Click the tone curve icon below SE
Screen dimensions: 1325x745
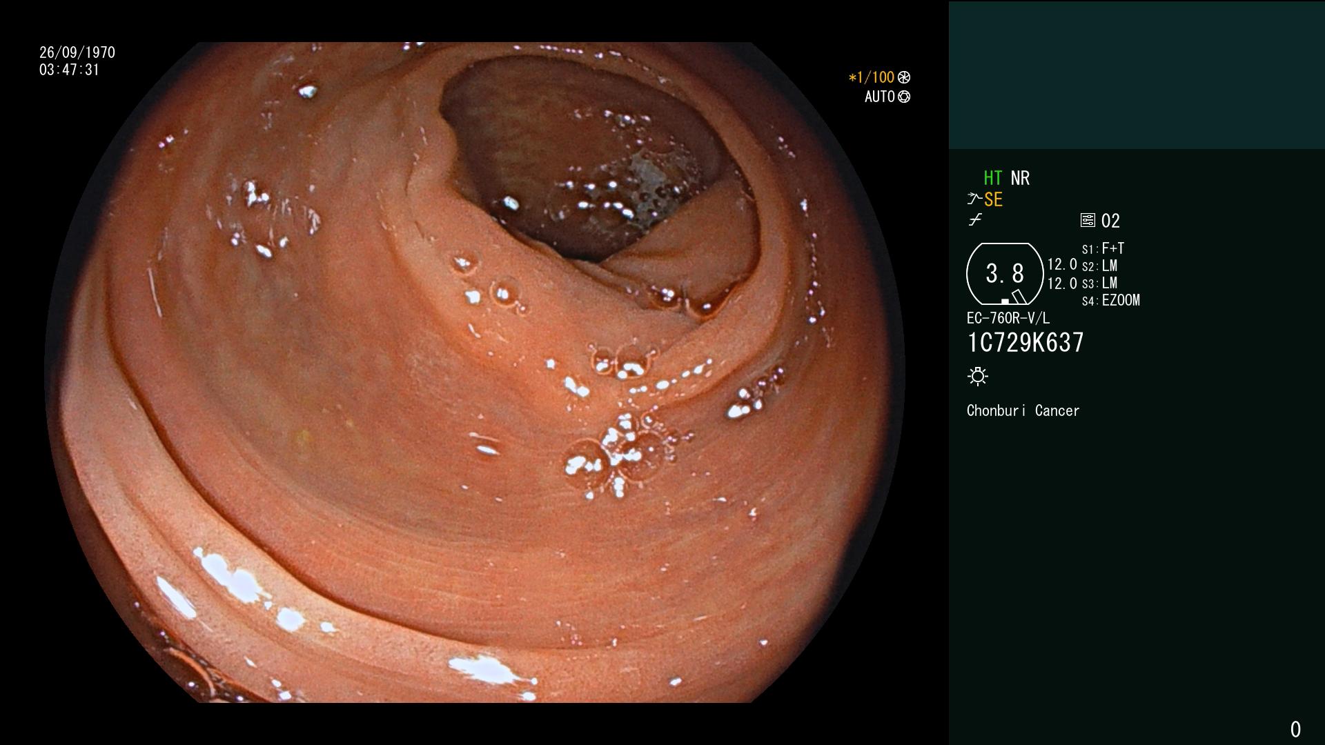[x=975, y=220]
